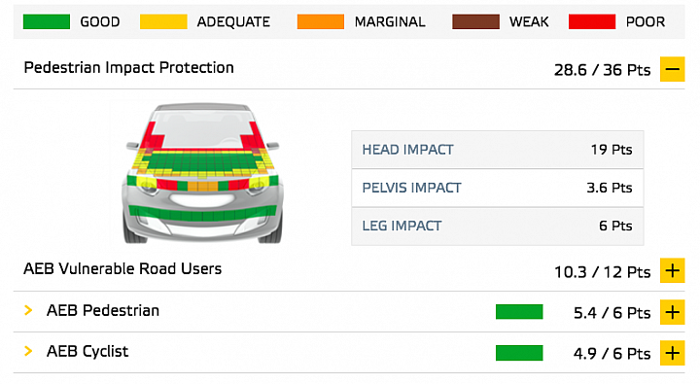Expand AEB Pedestrian details with plus button
The width and height of the screenshot is (700, 384).
coord(673,312)
